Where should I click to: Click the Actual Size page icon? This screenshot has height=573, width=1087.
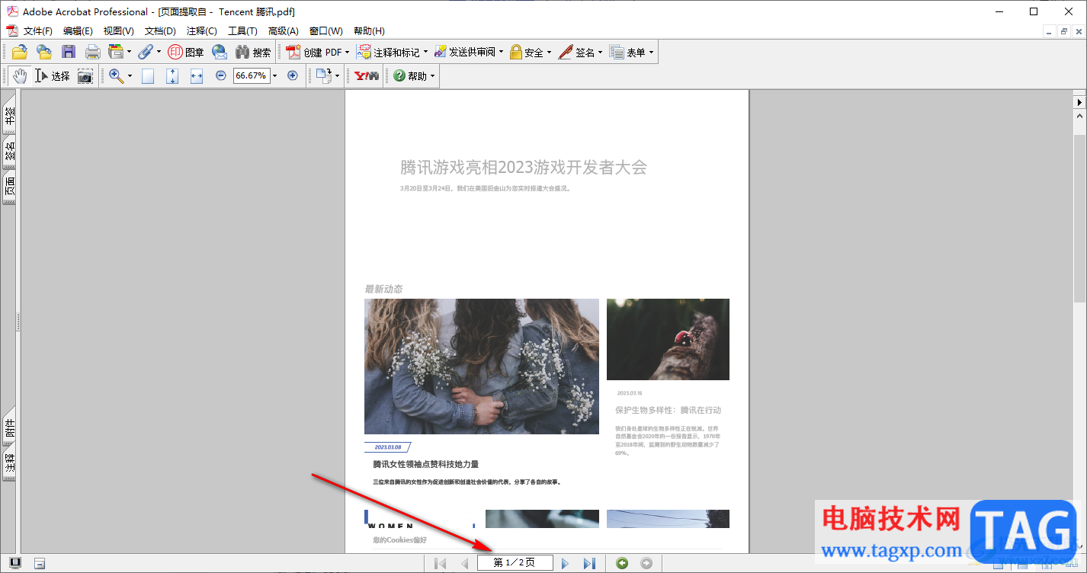(148, 75)
